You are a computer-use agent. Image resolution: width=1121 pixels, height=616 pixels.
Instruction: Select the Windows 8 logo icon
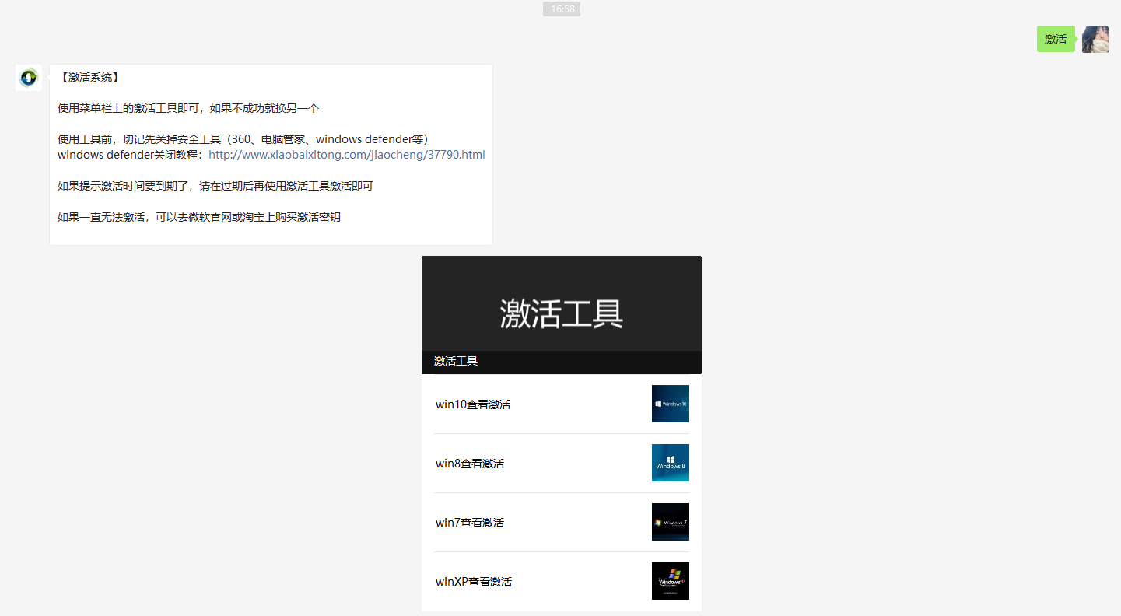670,462
